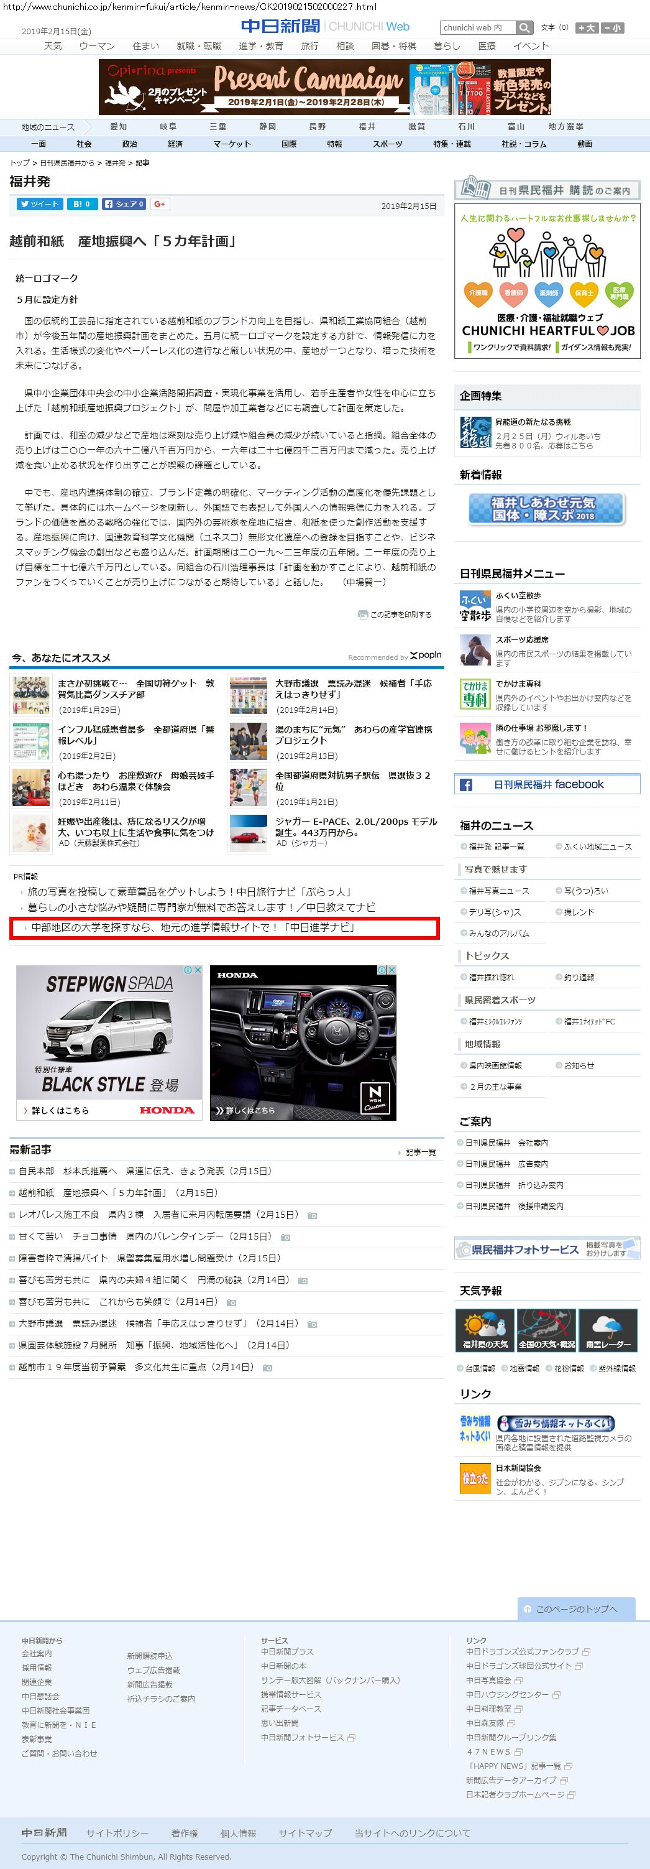Open the 天気 top navigation item
650x1869 pixels.
click(x=53, y=45)
